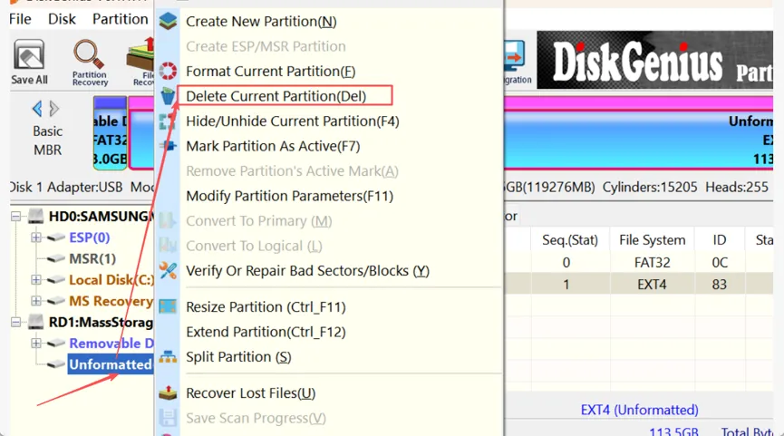The width and height of the screenshot is (784, 436).
Task: Click the Mark Partition As Active icon
Action: (x=168, y=146)
